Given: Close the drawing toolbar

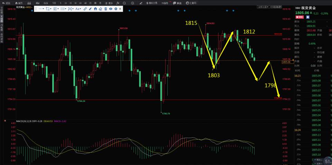Looking at the screenshot, I should tap(120, 9).
